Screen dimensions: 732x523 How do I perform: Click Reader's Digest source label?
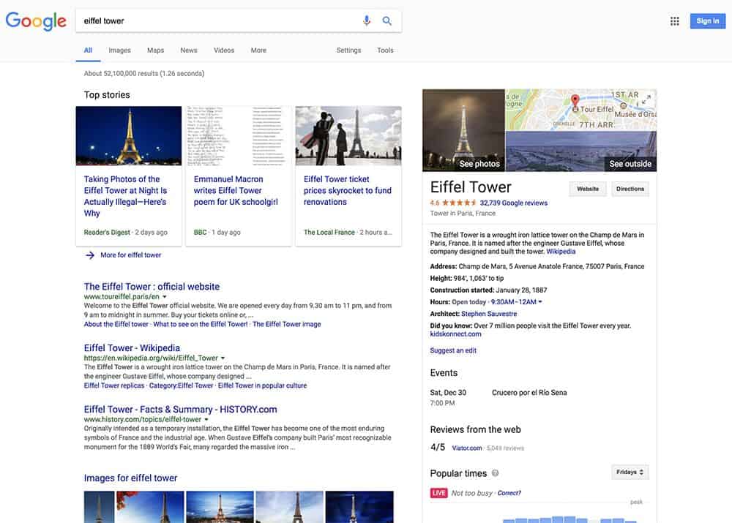tap(107, 233)
